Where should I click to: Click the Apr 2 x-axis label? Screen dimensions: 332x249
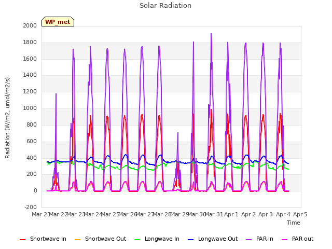(248, 214)
